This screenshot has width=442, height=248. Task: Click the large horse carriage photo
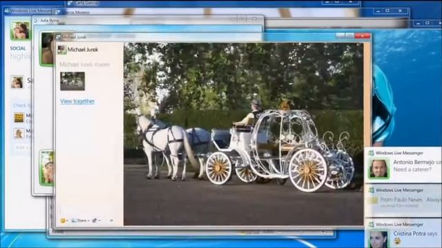(x=244, y=134)
